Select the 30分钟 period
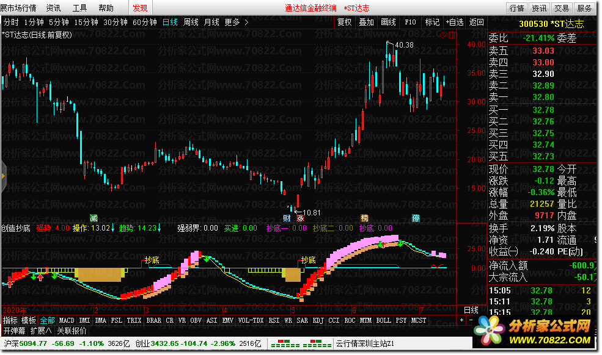 click(x=115, y=22)
